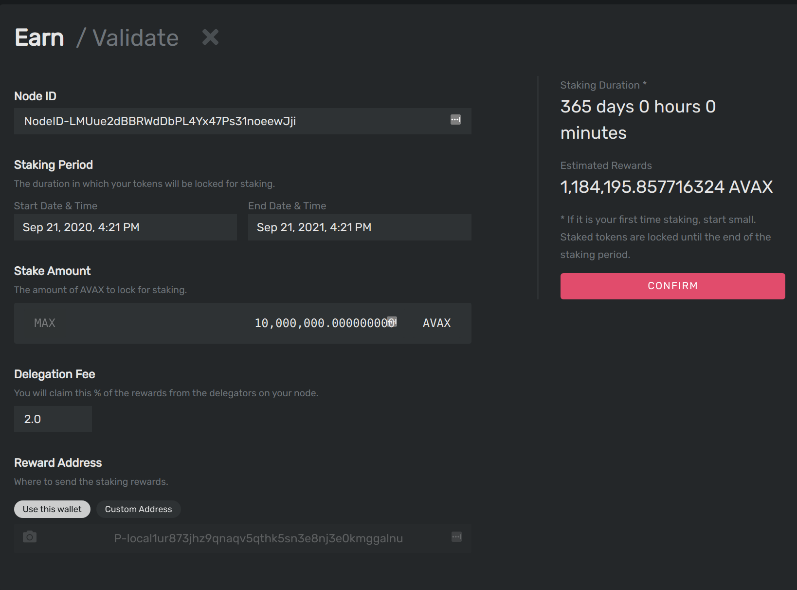This screenshot has height=590, width=797.
Task: Click the AVAX unit label in the stake field
Action: [437, 323]
